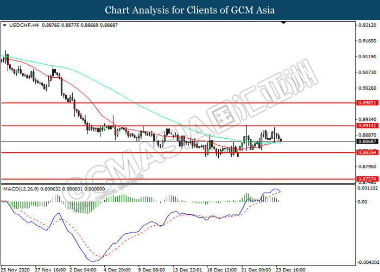Screen dimensions: 380x272
Task: Click the triangle arrow beside USDCHF,H4
Action: tap(5, 26)
